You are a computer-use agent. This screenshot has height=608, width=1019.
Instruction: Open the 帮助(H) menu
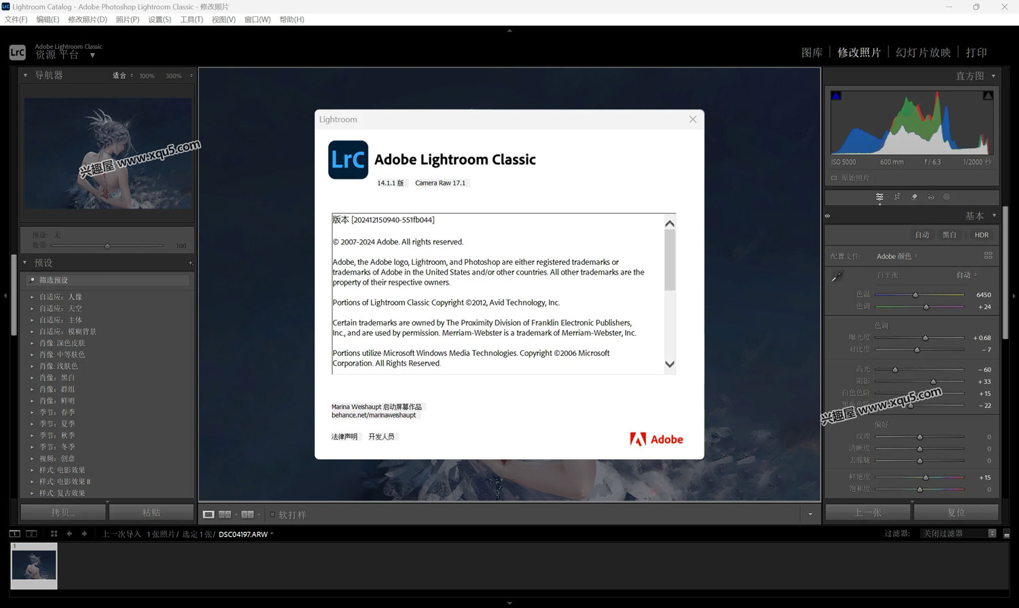[292, 20]
